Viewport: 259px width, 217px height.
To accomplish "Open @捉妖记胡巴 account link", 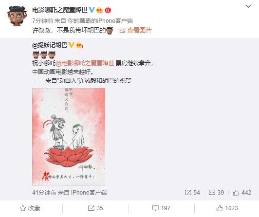I will [50, 45].
